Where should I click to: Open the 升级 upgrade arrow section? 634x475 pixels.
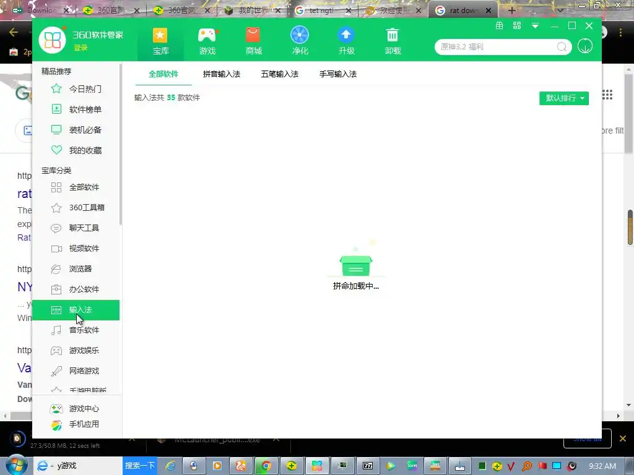coord(346,41)
